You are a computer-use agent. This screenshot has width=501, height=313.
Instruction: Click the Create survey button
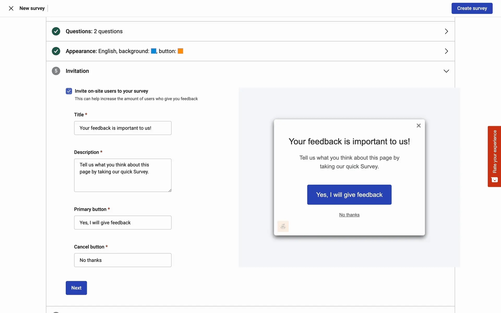click(472, 8)
